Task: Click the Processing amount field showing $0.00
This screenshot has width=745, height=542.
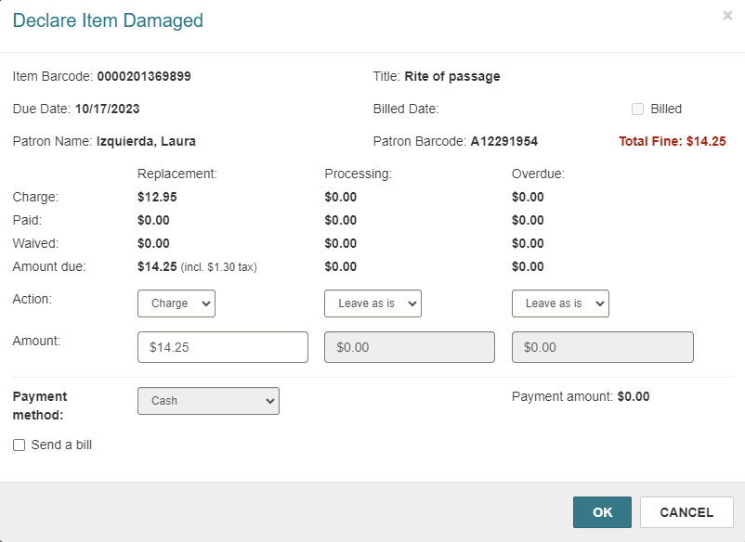Action: pyautogui.click(x=410, y=347)
